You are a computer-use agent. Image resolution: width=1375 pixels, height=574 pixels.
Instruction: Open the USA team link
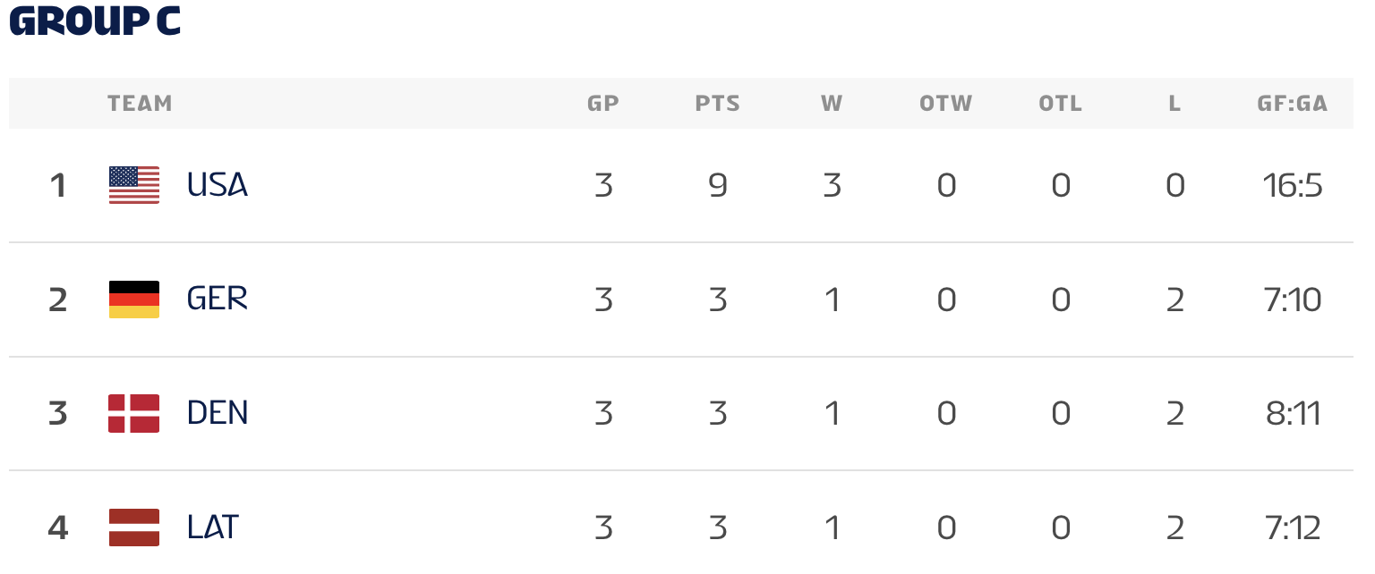click(x=218, y=185)
